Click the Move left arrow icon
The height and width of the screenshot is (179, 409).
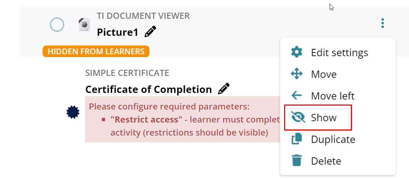click(x=296, y=96)
